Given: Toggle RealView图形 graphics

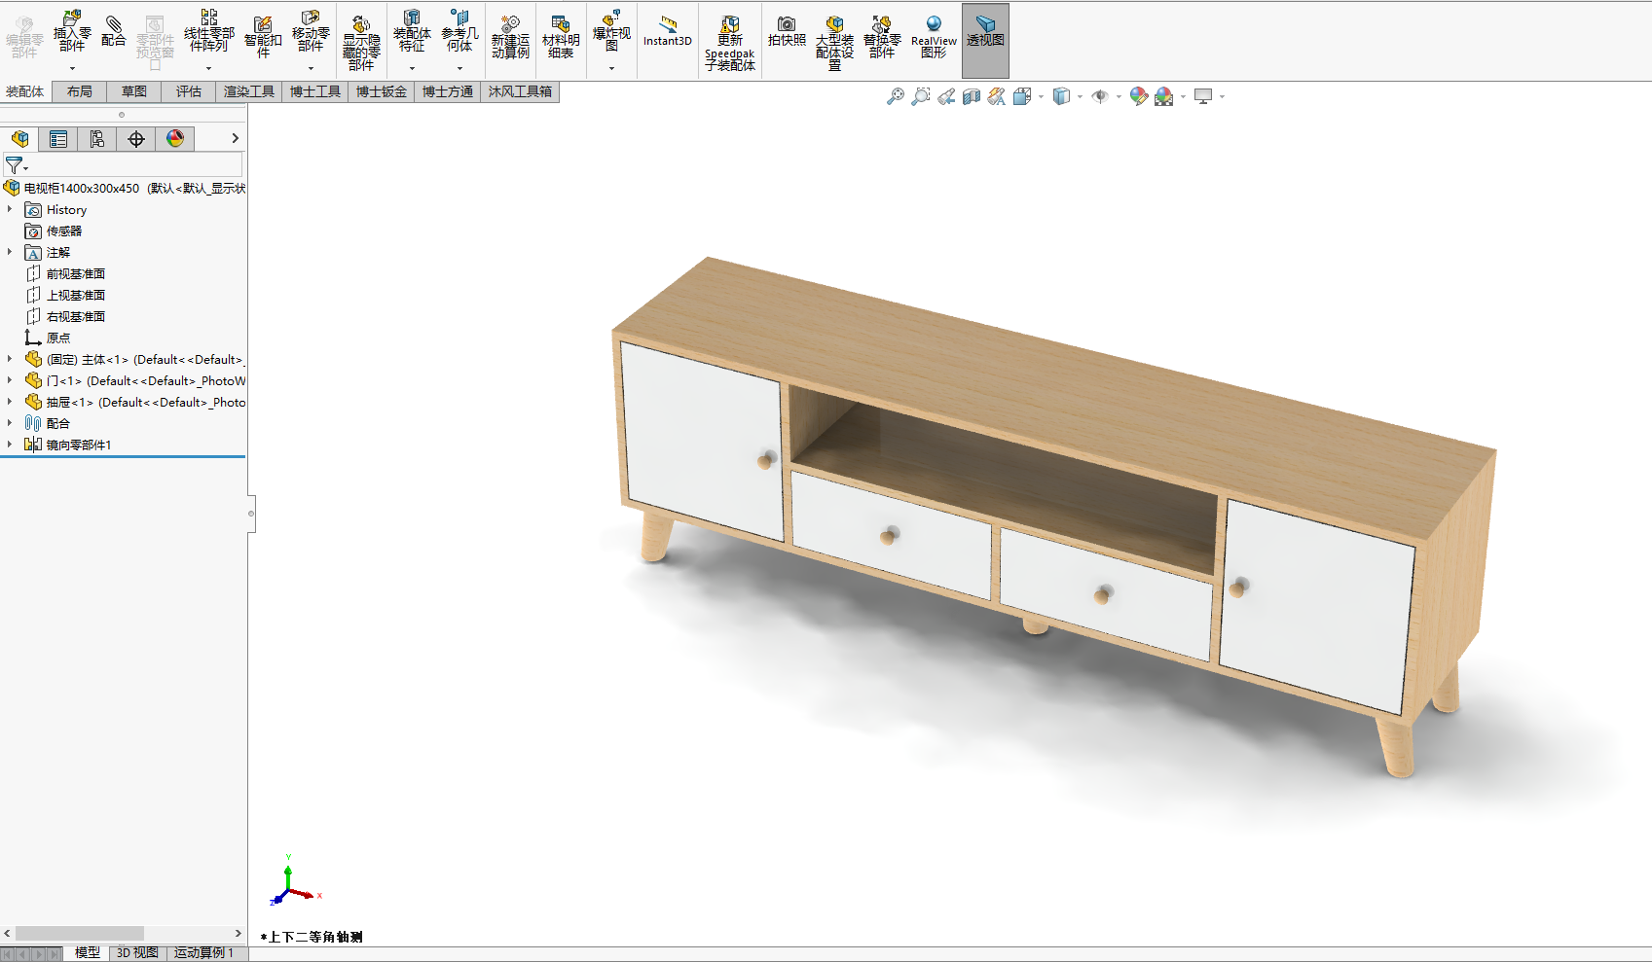Looking at the screenshot, I should (934, 37).
